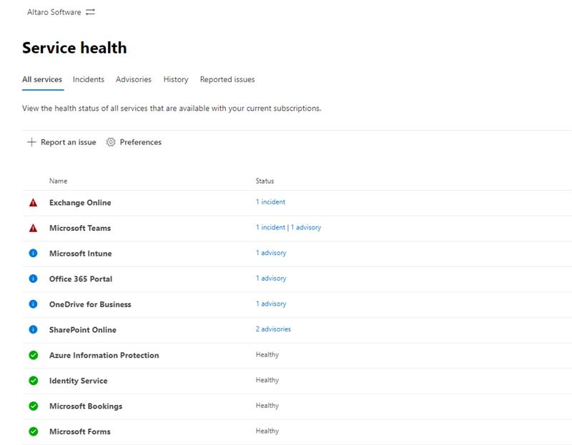This screenshot has width=572, height=445.
Task: Select the Microsoft Bookings service name
Action: coord(86,406)
